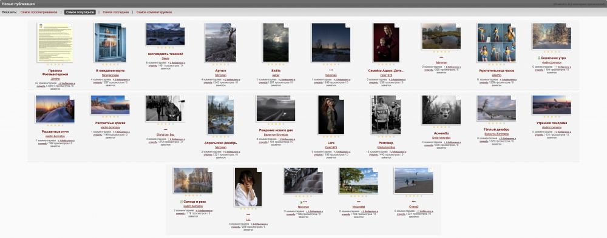
Task: Open 'В ожидании марта' title link
Action: click(x=110, y=71)
